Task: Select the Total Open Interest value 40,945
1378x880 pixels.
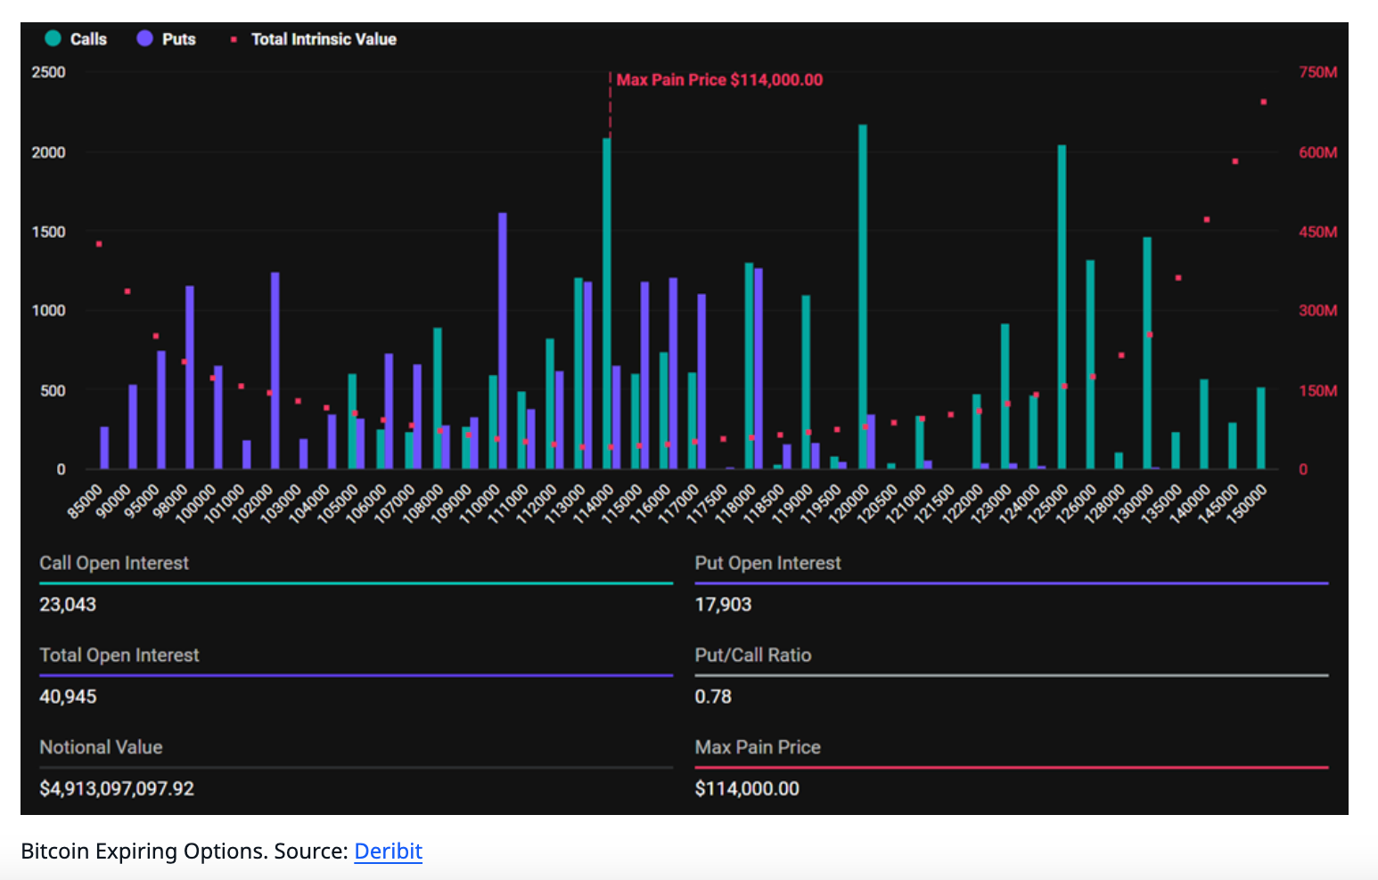Action: point(68,697)
